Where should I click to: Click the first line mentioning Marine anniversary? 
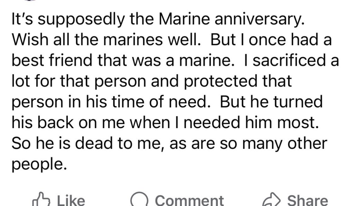tap(158, 20)
